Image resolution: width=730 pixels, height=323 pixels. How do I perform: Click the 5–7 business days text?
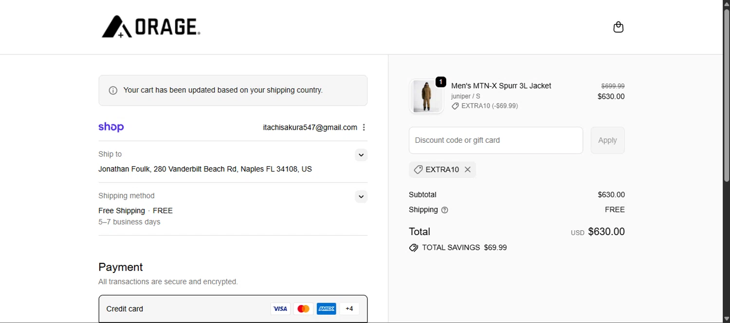[129, 222]
